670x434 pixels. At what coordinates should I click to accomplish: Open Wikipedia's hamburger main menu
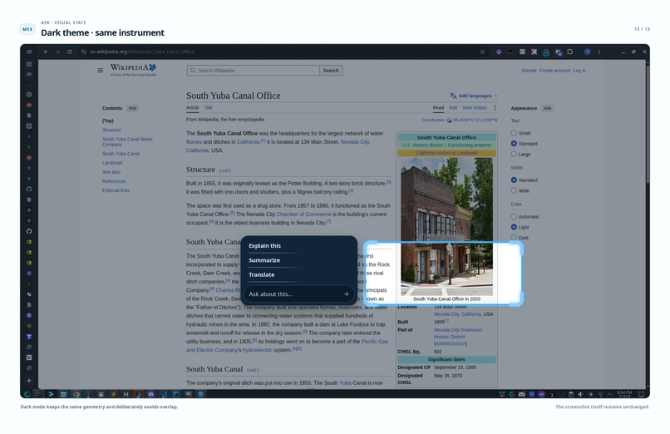[101, 71]
